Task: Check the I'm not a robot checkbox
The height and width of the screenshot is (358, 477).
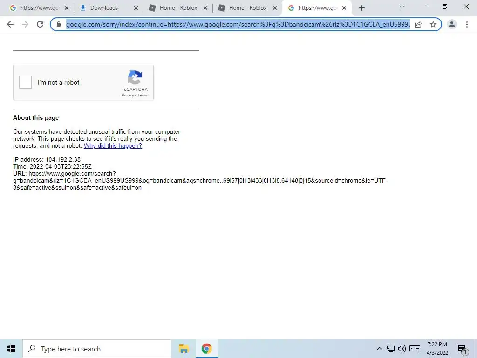Action: pos(26,82)
